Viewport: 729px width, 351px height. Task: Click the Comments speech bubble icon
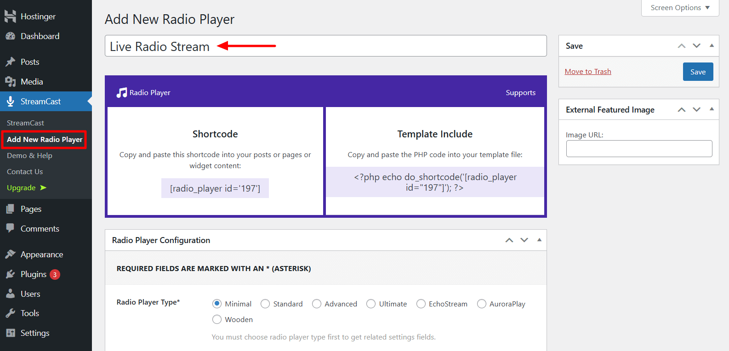coord(10,228)
